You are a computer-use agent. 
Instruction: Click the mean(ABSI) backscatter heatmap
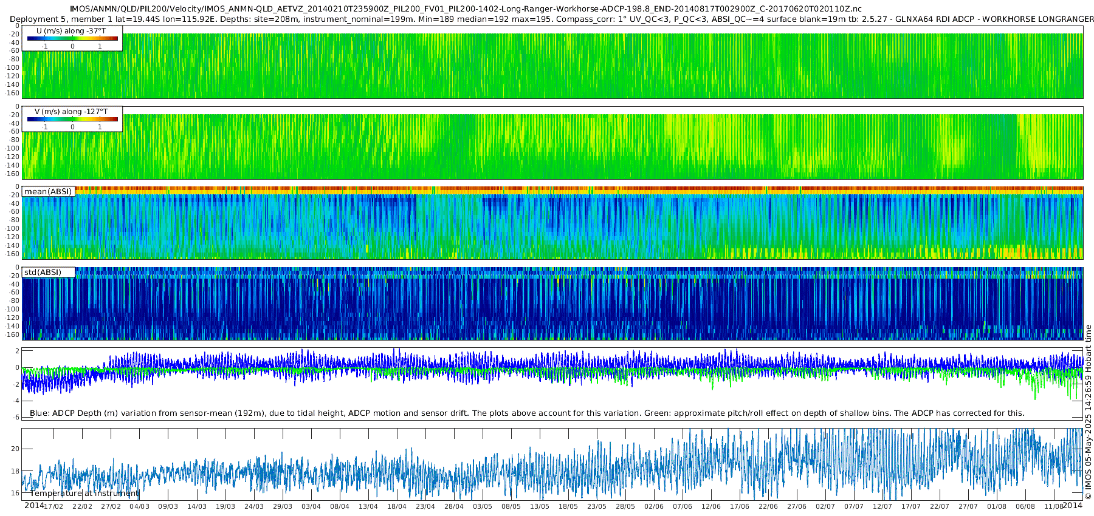point(552,223)
